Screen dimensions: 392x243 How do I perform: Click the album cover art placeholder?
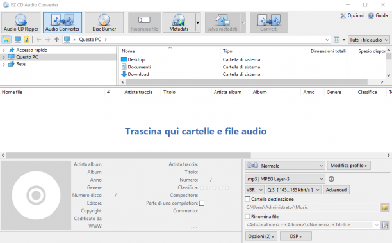[x=36, y=195]
